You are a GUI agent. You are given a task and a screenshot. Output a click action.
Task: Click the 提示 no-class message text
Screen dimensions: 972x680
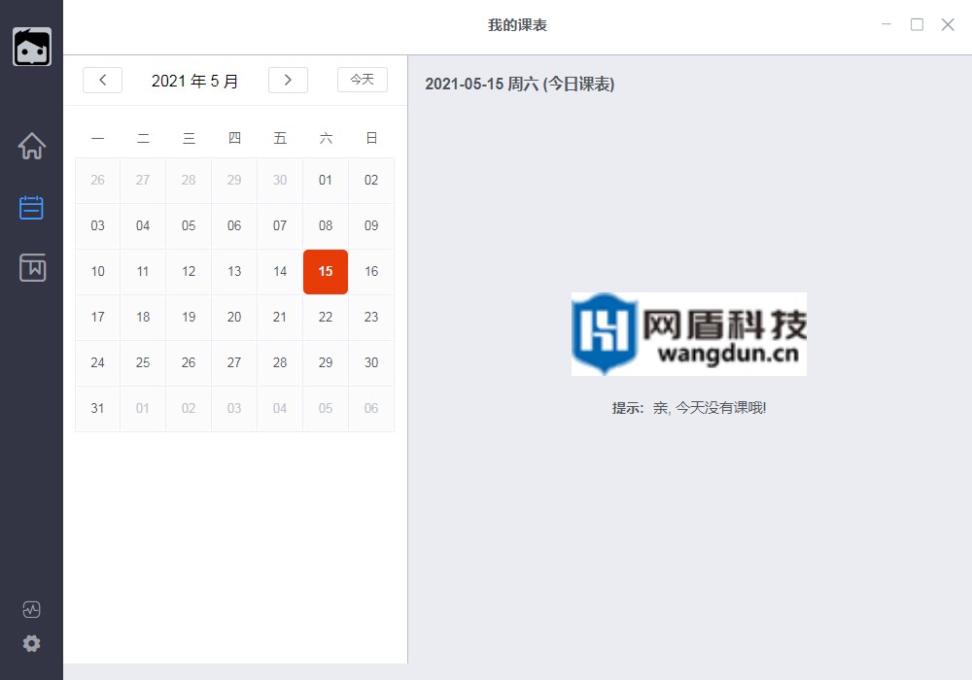coord(689,407)
